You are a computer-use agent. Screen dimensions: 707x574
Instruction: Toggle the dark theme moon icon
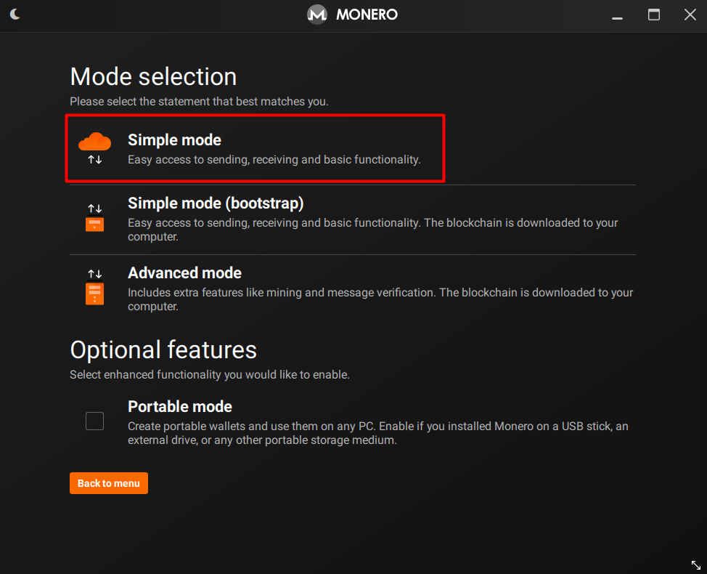pos(15,14)
